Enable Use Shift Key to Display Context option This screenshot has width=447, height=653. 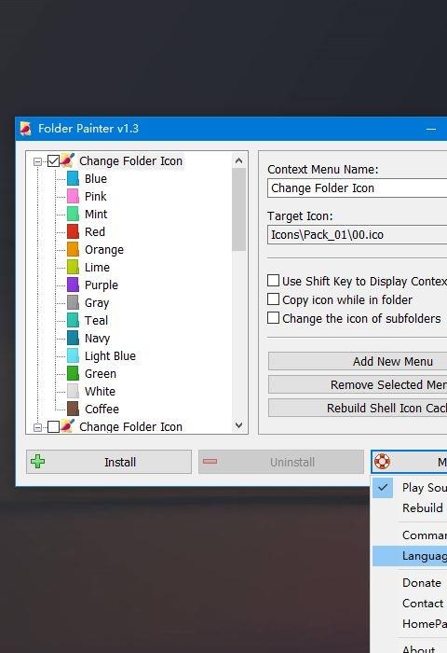(273, 280)
